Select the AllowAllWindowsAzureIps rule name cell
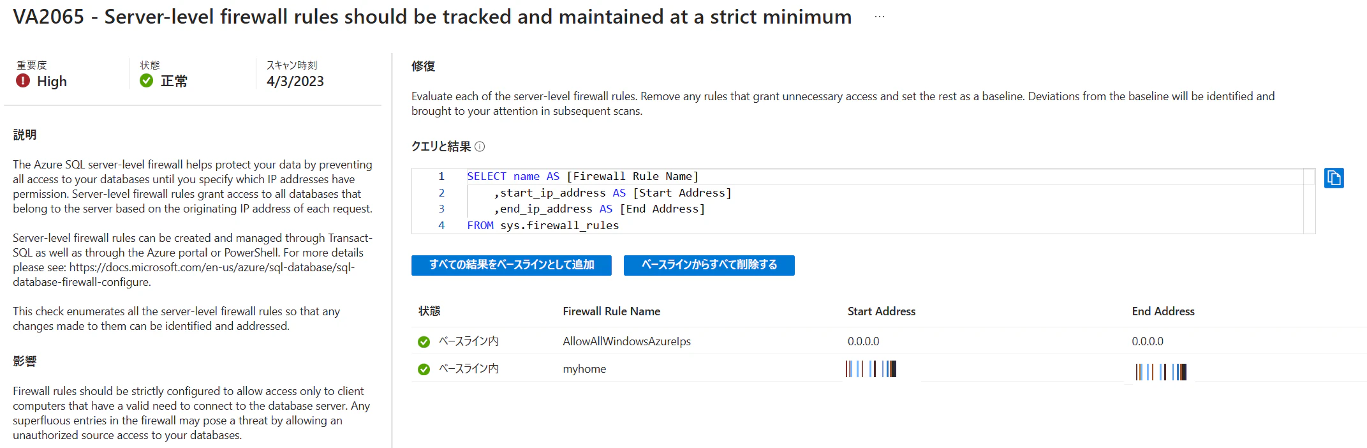1367x448 pixels. pyautogui.click(x=626, y=341)
